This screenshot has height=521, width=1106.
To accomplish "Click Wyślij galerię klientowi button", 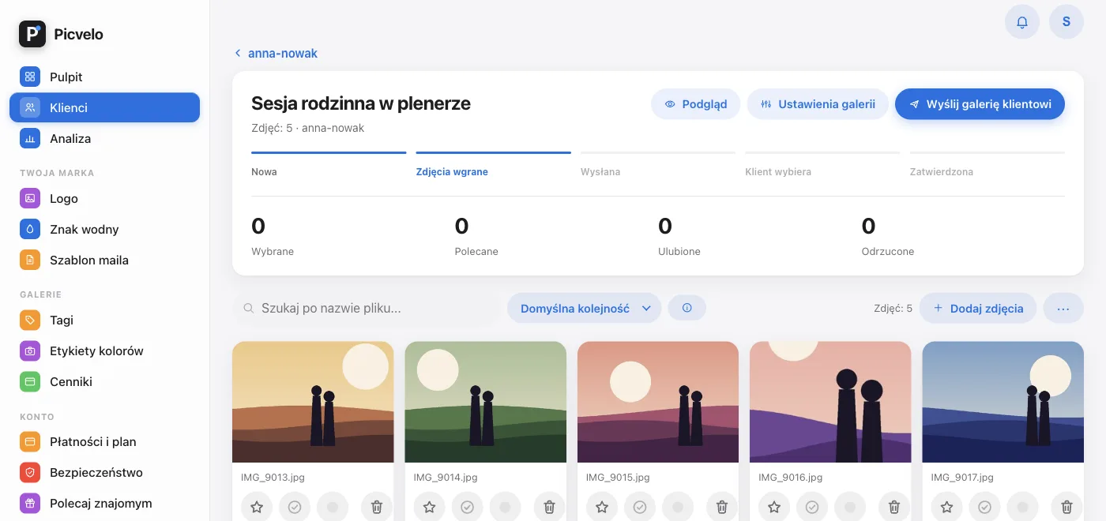I will (x=980, y=103).
